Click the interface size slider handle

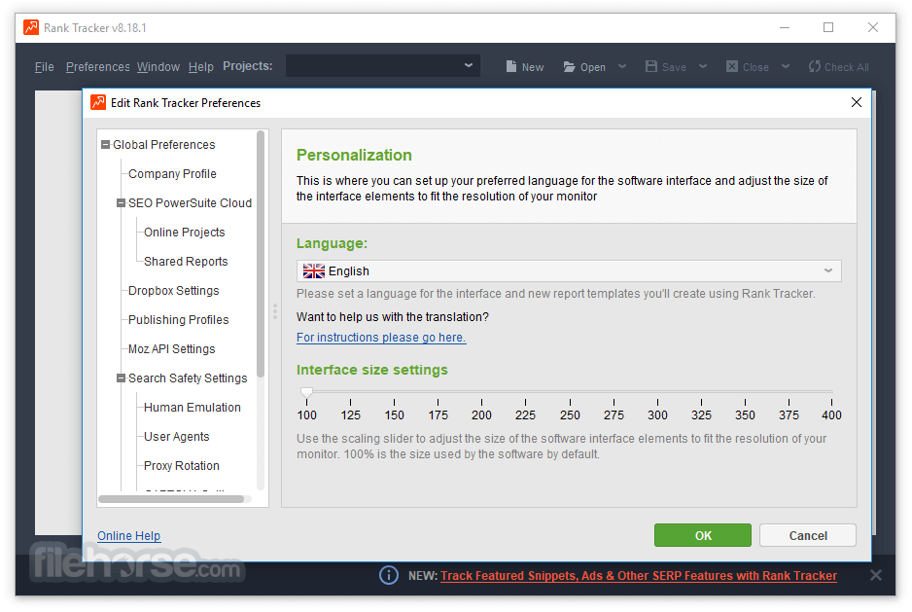click(306, 392)
